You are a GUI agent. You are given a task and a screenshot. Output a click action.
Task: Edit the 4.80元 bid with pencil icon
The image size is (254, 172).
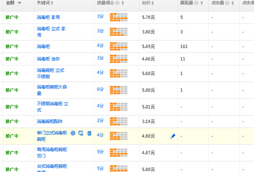coord(173,136)
